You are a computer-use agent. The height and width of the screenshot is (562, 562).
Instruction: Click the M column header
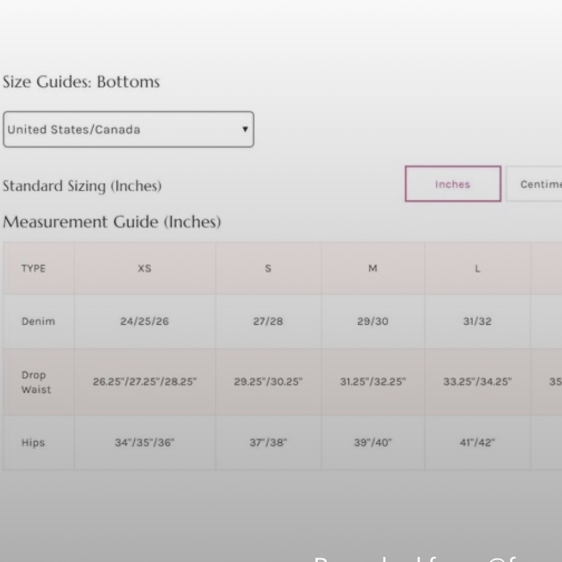[373, 269]
